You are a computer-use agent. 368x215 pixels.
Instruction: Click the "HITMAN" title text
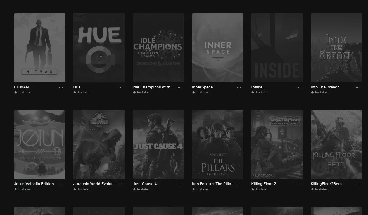21,87
